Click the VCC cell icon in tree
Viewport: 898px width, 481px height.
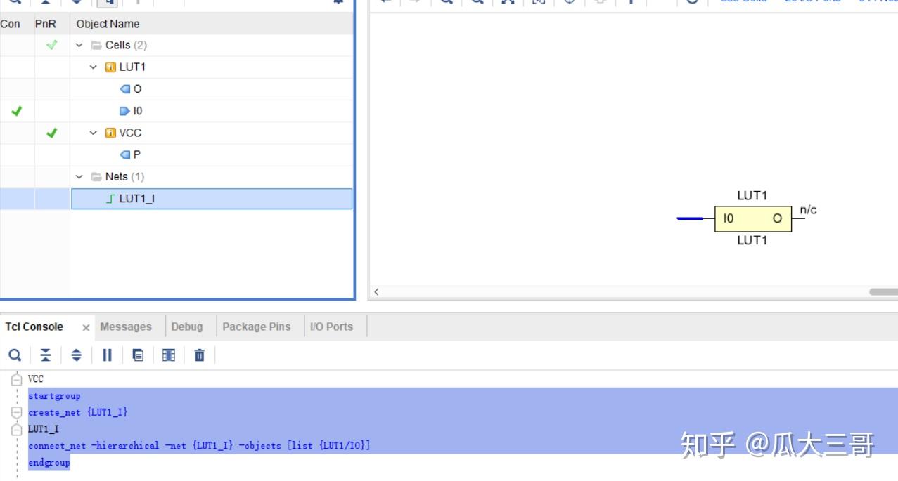110,133
